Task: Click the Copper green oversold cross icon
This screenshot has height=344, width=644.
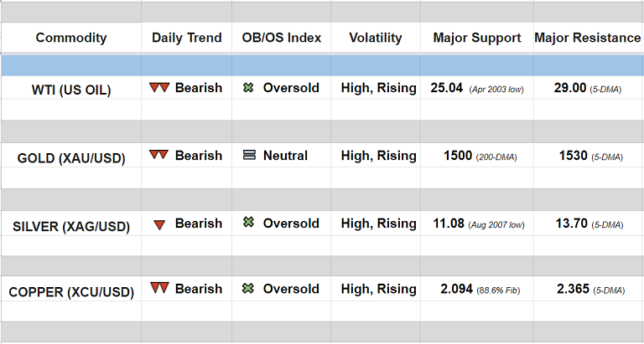Action: click(248, 289)
